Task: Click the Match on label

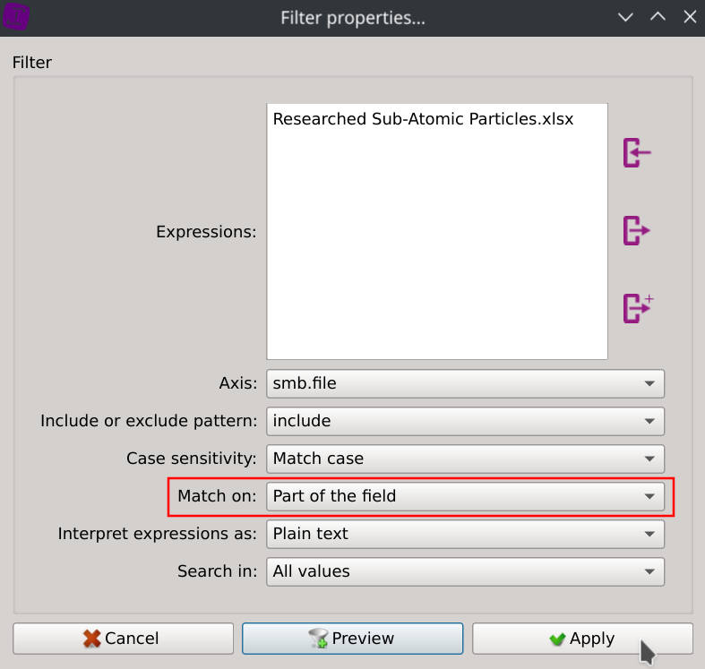Action: click(217, 496)
